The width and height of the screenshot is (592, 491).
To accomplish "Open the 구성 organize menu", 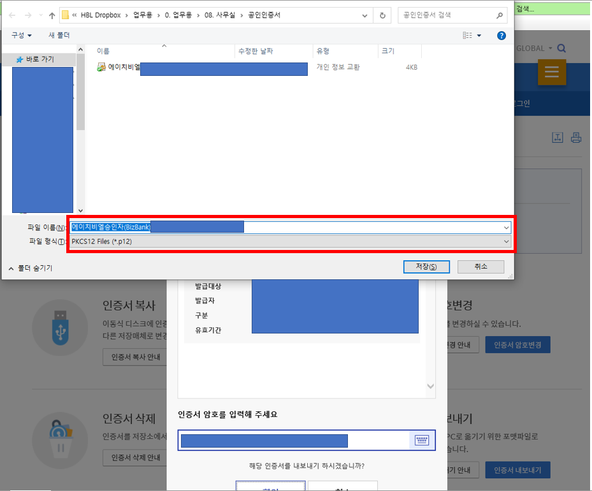I will pos(20,35).
